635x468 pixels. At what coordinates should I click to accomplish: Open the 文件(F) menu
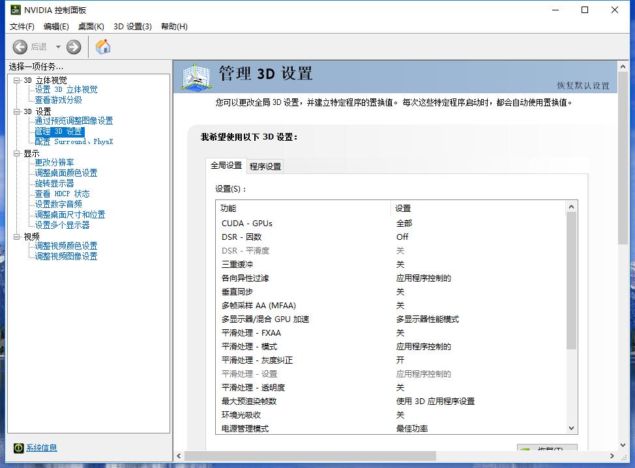point(22,27)
